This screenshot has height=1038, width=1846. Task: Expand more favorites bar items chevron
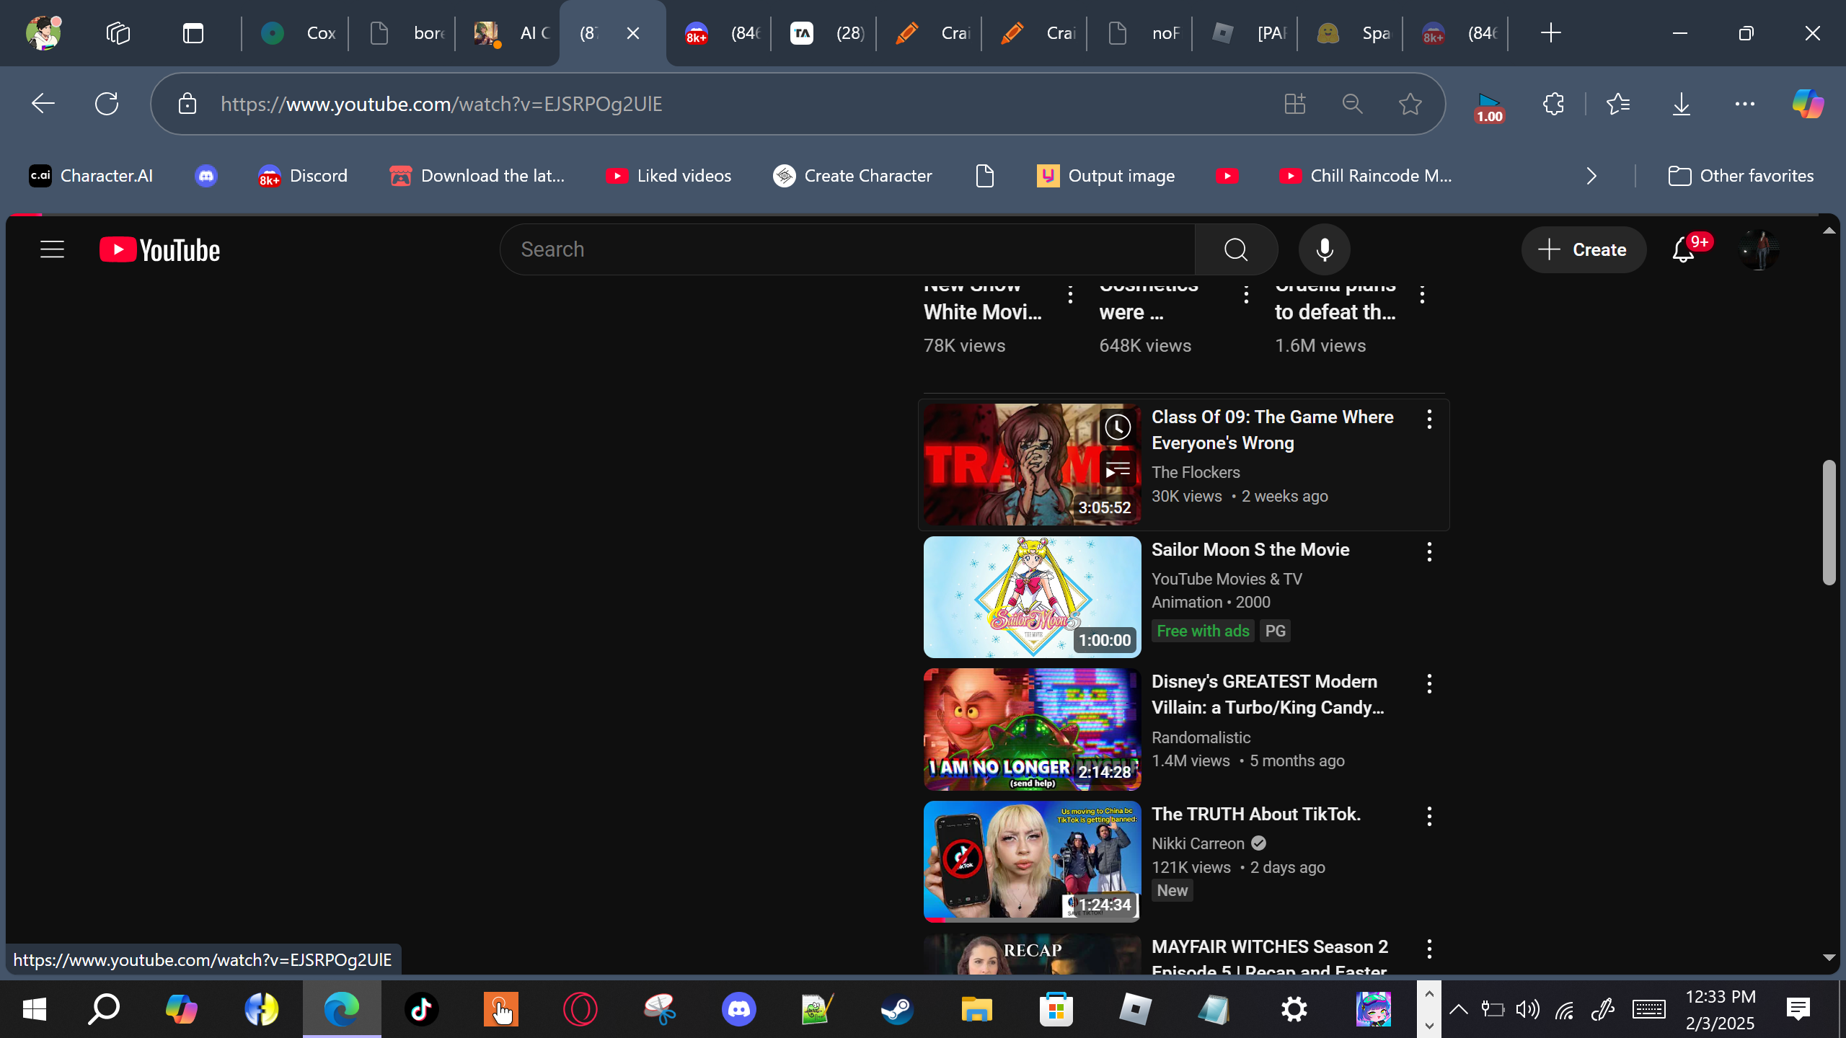coord(1592,176)
